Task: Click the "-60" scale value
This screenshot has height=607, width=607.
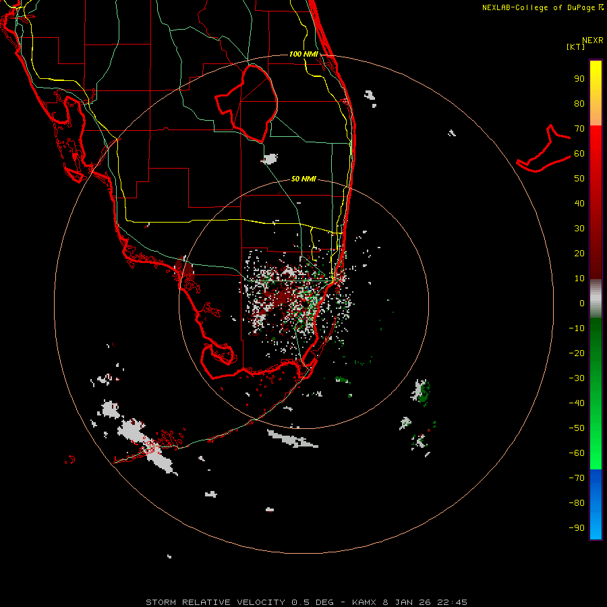Action: click(577, 453)
